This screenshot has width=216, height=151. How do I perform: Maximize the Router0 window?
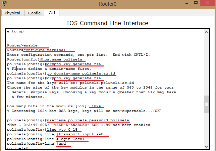(x=196, y=3)
